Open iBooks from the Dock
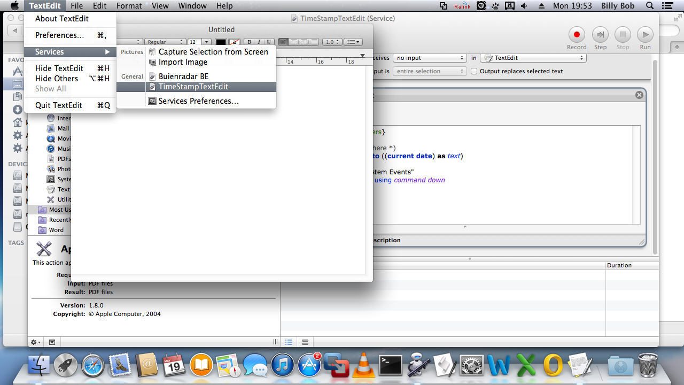The height and width of the screenshot is (385, 684). (x=201, y=366)
